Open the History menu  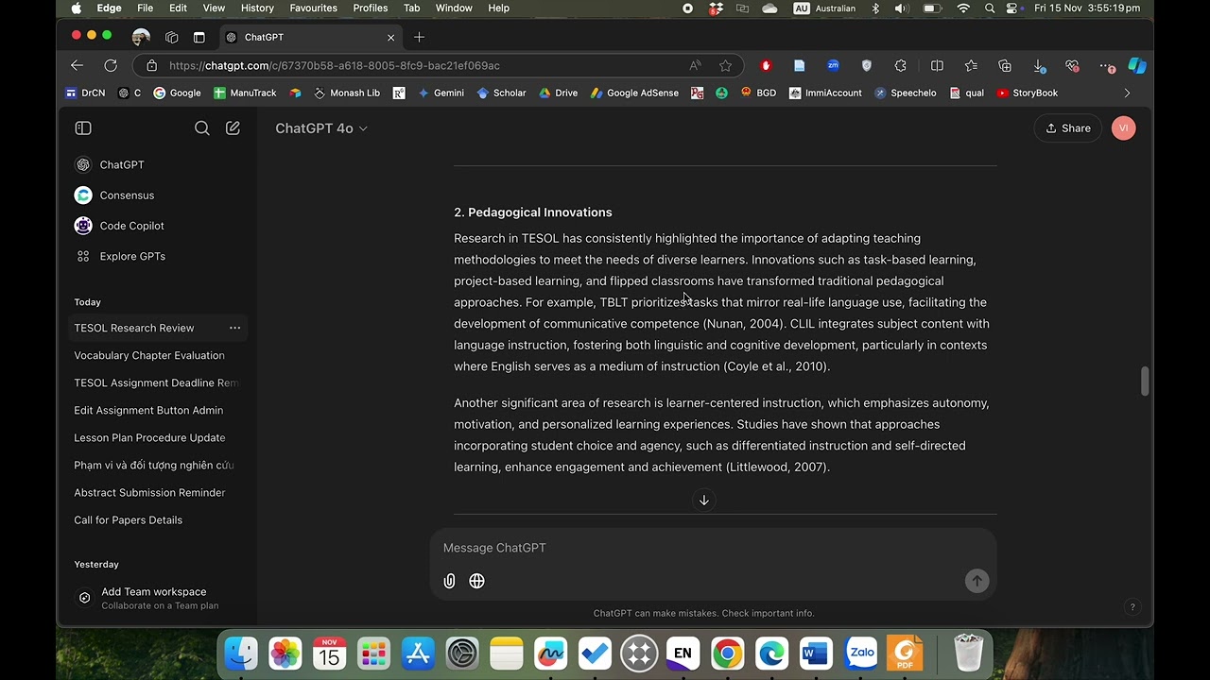point(257,8)
